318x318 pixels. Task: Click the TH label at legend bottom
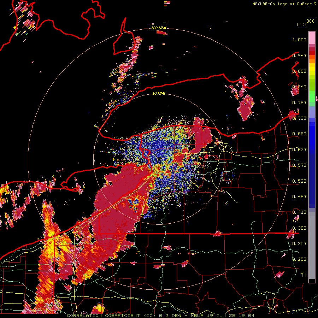(x=304, y=275)
